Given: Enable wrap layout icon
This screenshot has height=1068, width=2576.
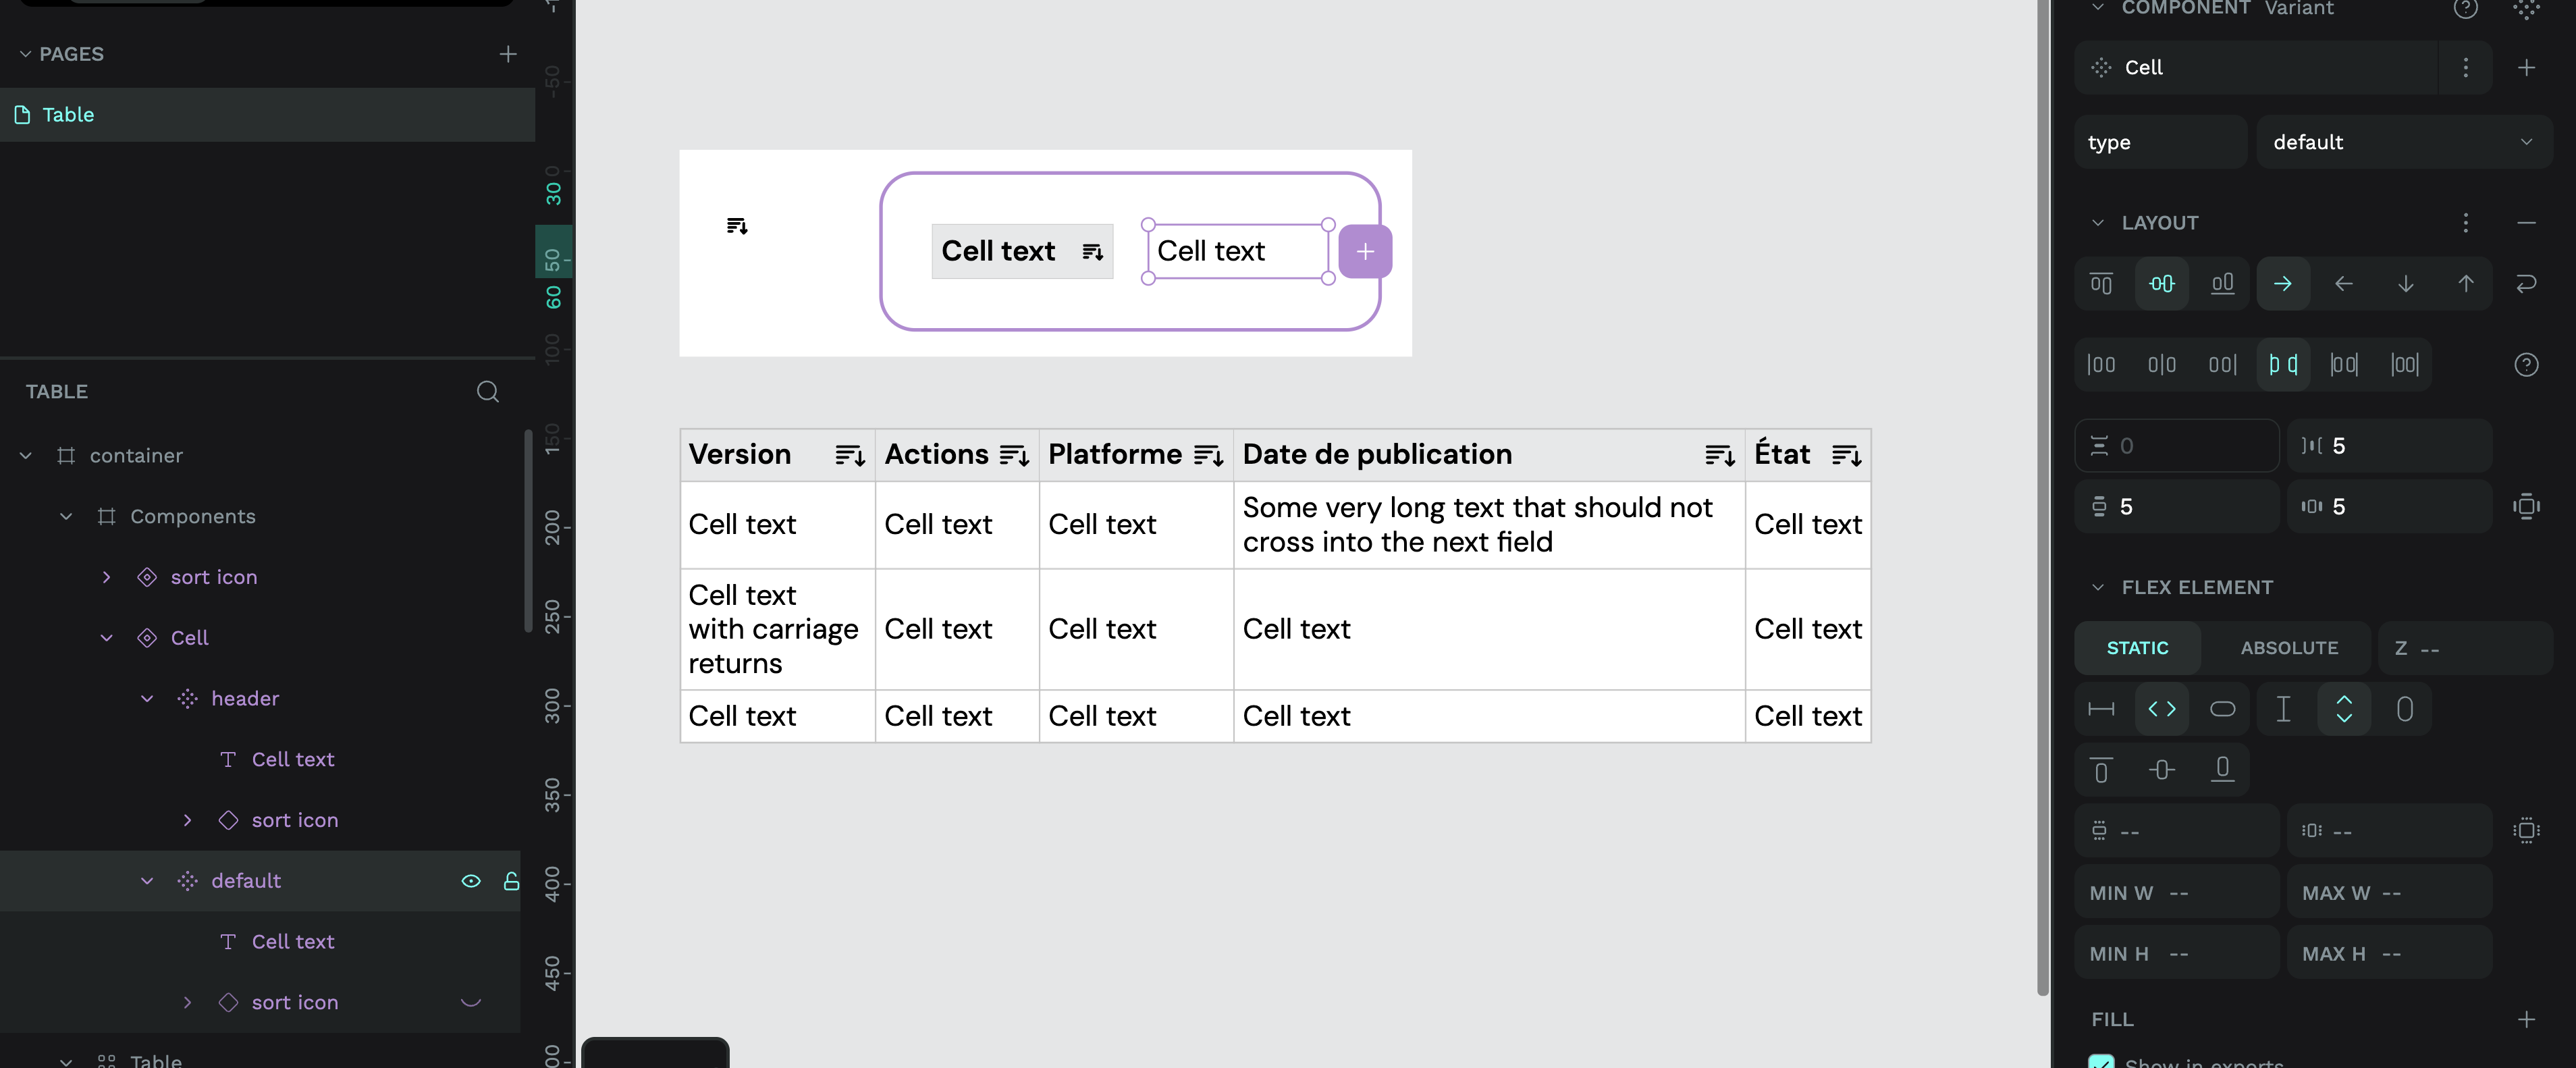Looking at the screenshot, I should click(x=2526, y=284).
